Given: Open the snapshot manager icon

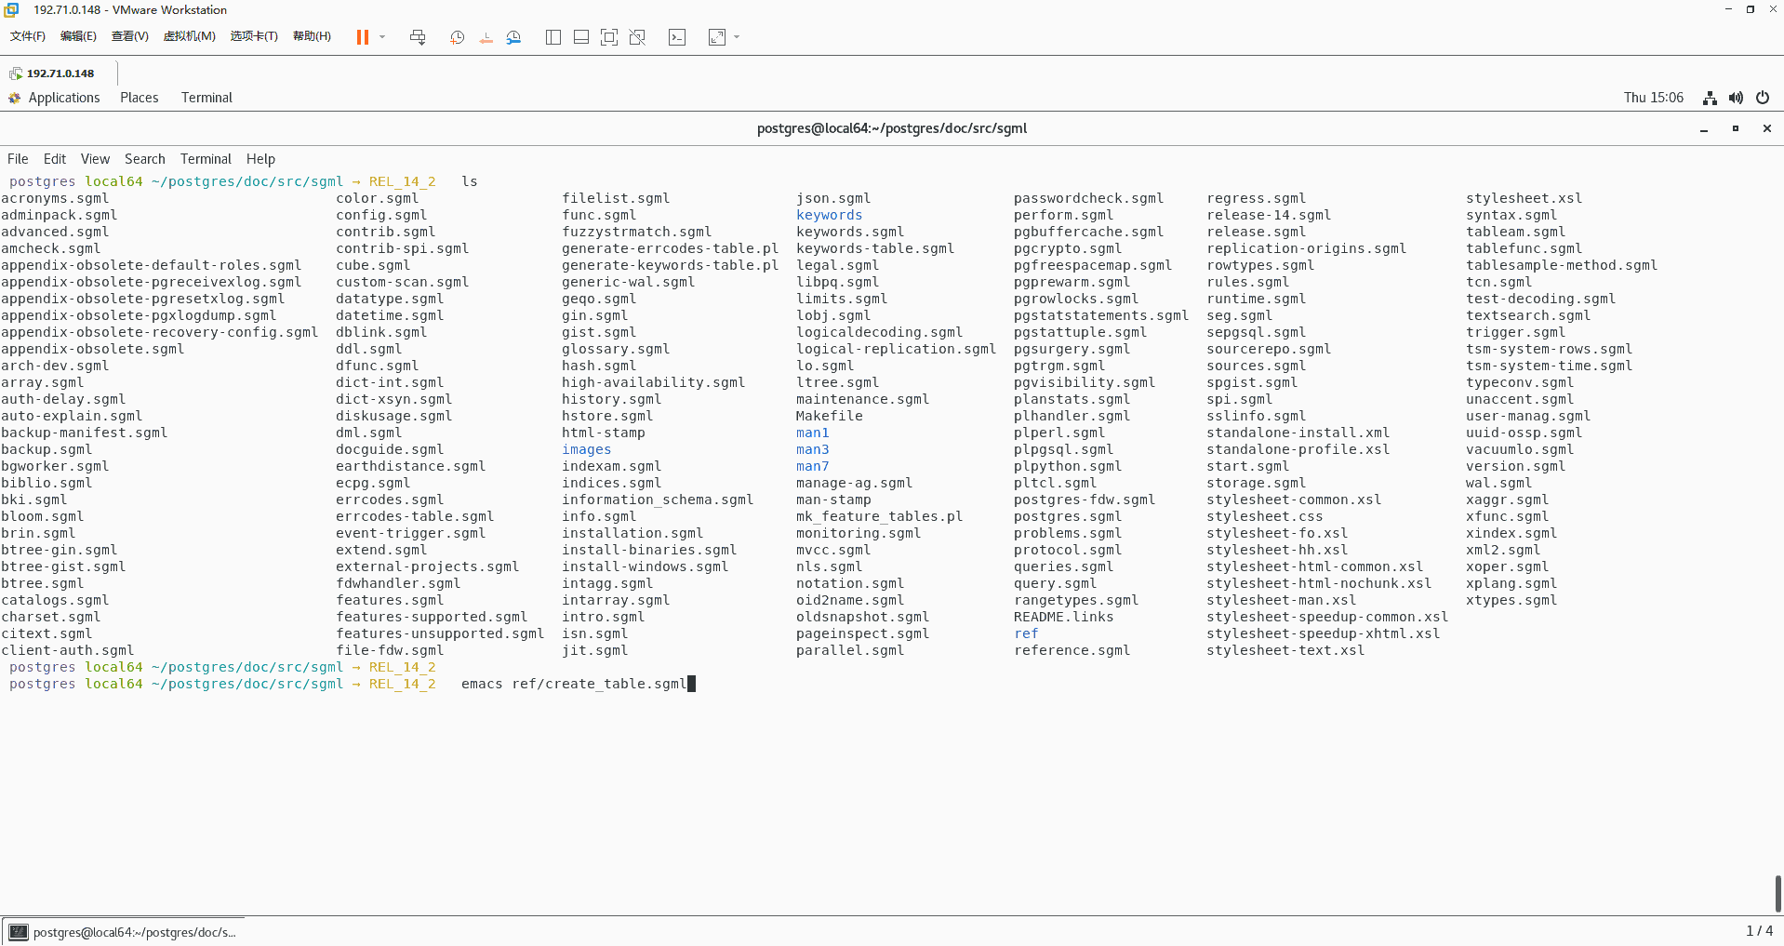Looking at the screenshot, I should pyautogui.click(x=514, y=37).
